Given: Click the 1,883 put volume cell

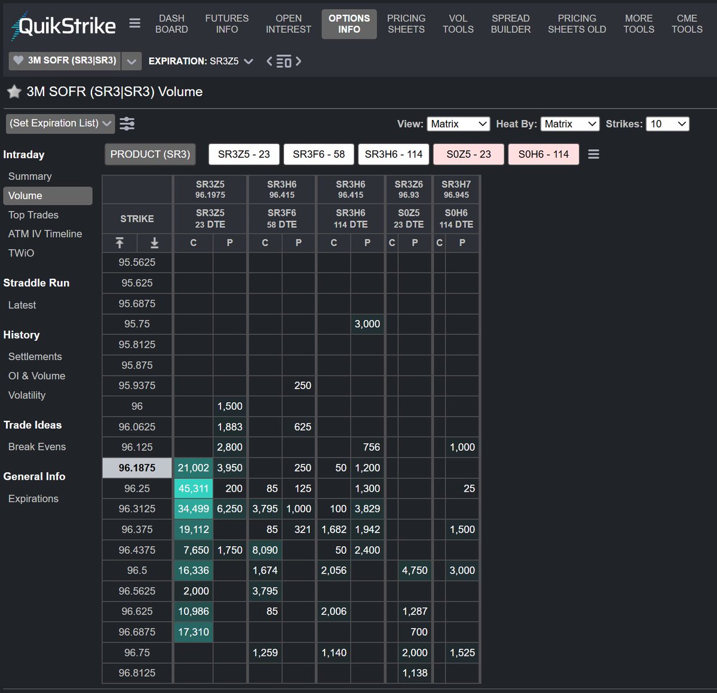Looking at the screenshot, I should 229,427.
